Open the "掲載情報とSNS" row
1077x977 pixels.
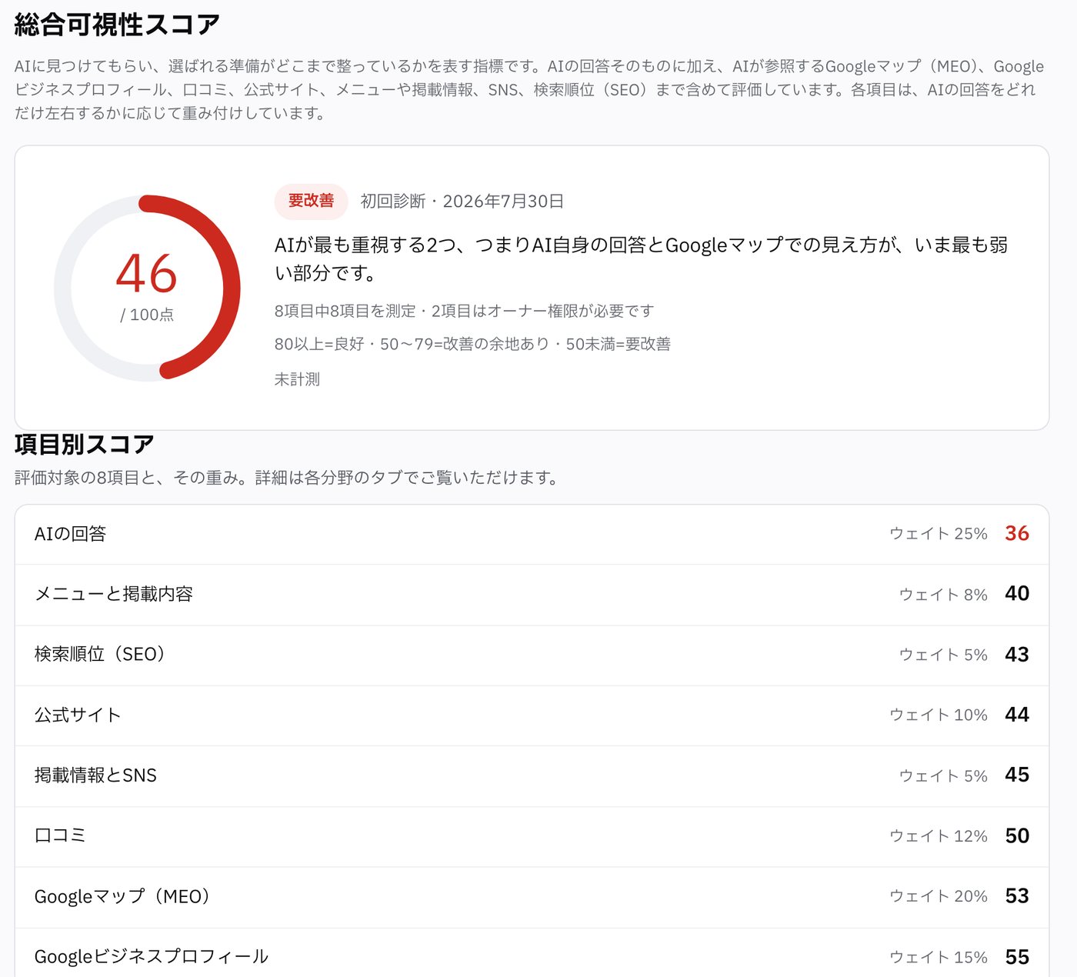(532, 775)
